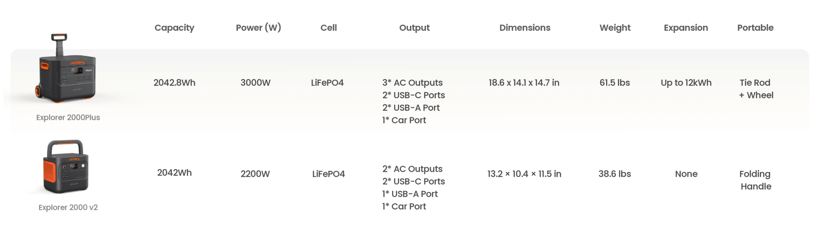
Task: Click the Explorer 2000Plus product image
Action: click(66, 68)
